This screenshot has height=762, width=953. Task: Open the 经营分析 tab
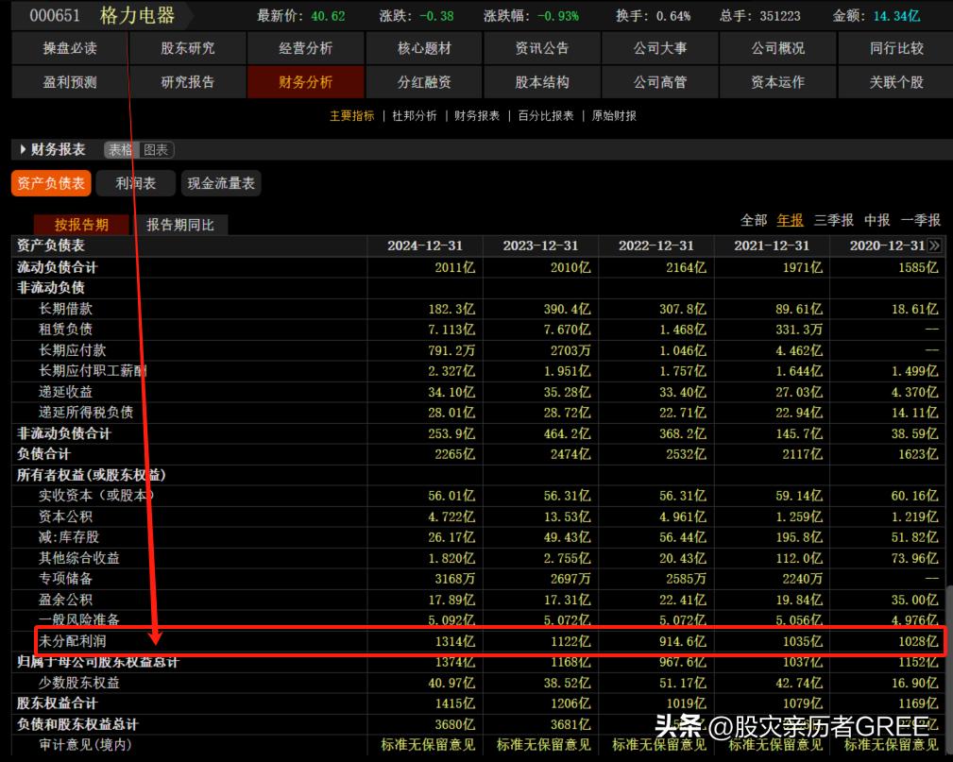[x=306, y=48]
